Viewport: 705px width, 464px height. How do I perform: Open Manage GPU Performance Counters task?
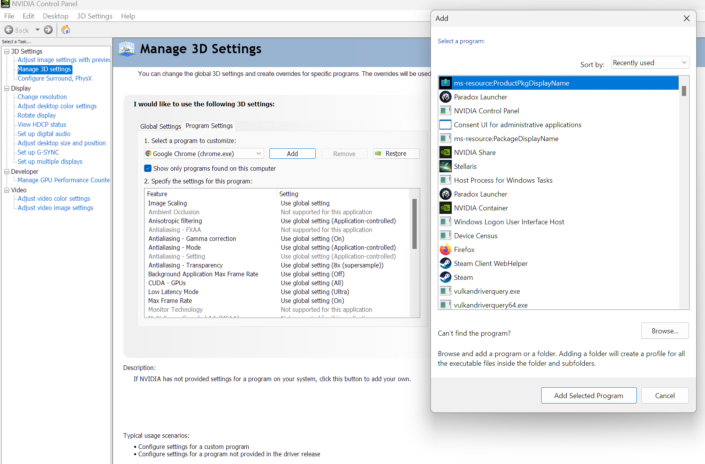click(x=64, y=180)
